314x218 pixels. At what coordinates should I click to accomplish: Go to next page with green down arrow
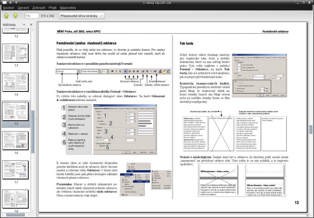tap(15, 16)
